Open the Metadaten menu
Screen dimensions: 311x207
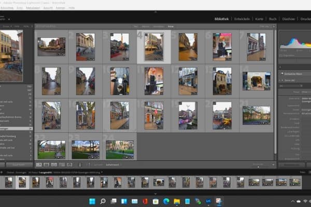pos(33,8)
